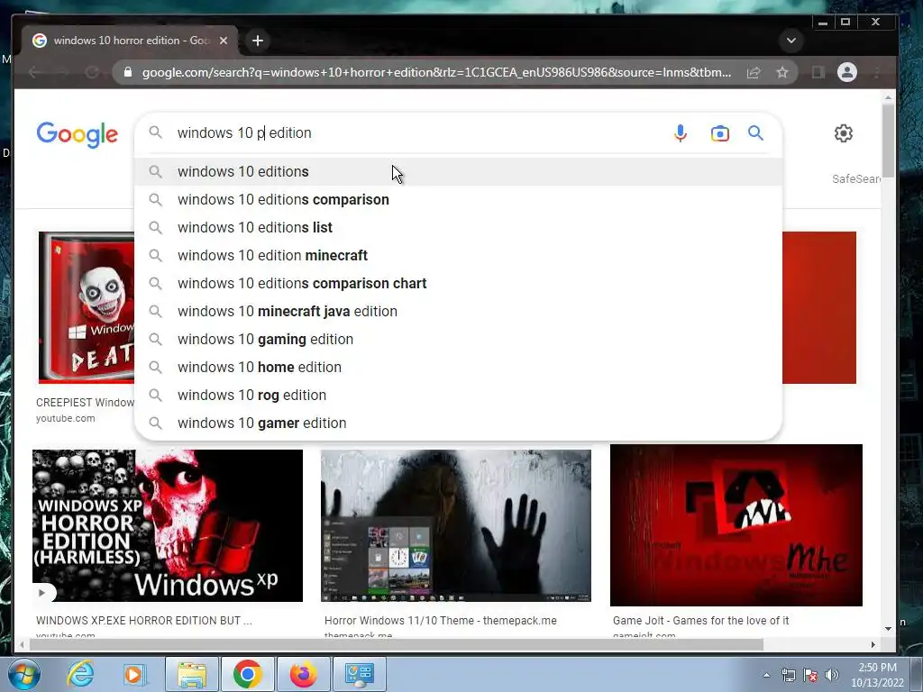923x692 pixels.
Task: Click the voice search microphone icon
Action: pyautogui.click(x=680, y=133)
